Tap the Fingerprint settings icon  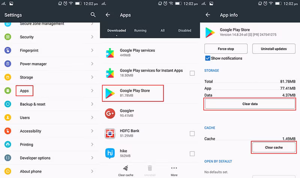(8, 50)
